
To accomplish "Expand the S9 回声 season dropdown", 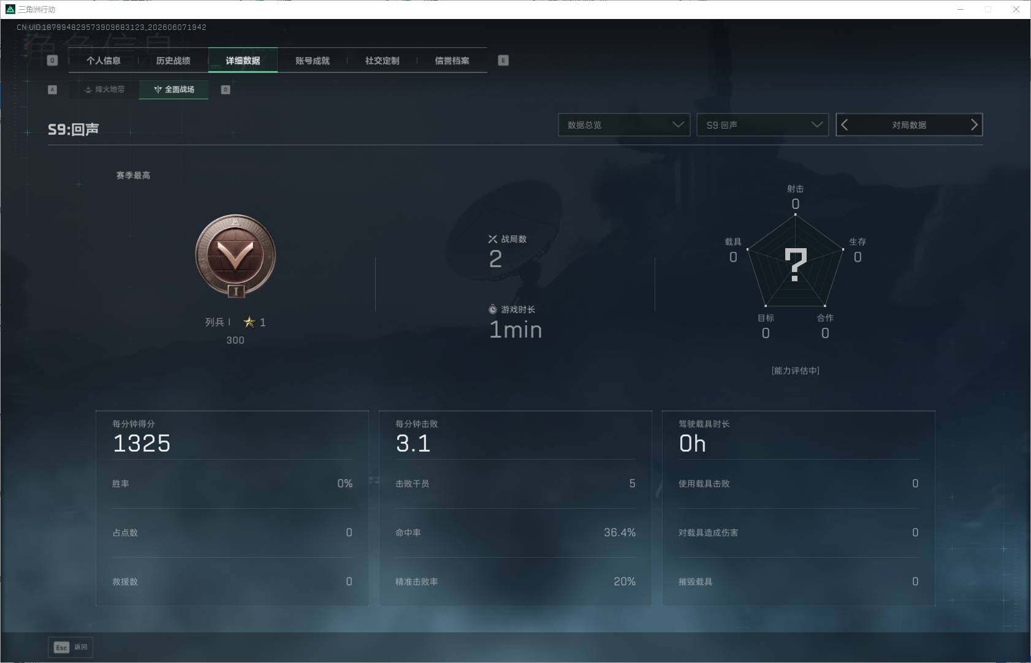I will click(763, 125).
